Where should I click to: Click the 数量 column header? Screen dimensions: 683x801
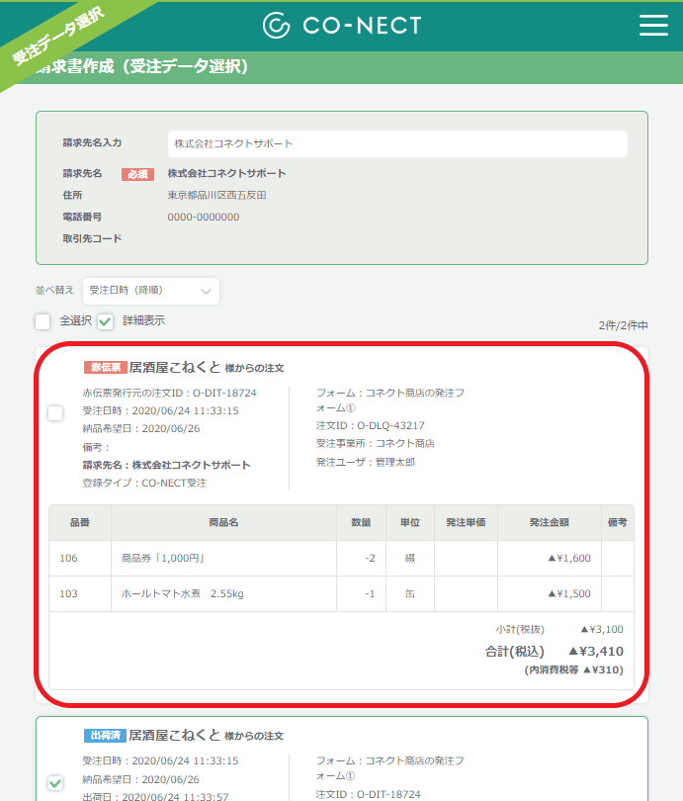[x=361, y=522]
